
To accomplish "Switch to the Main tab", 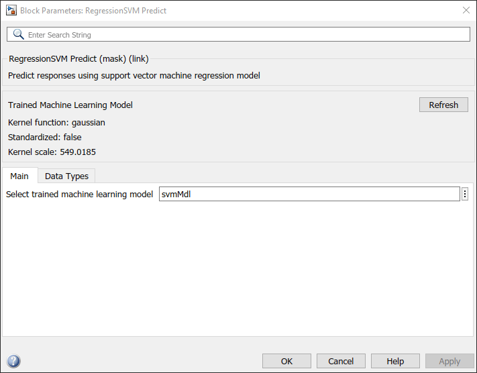I will click(19, 176).
